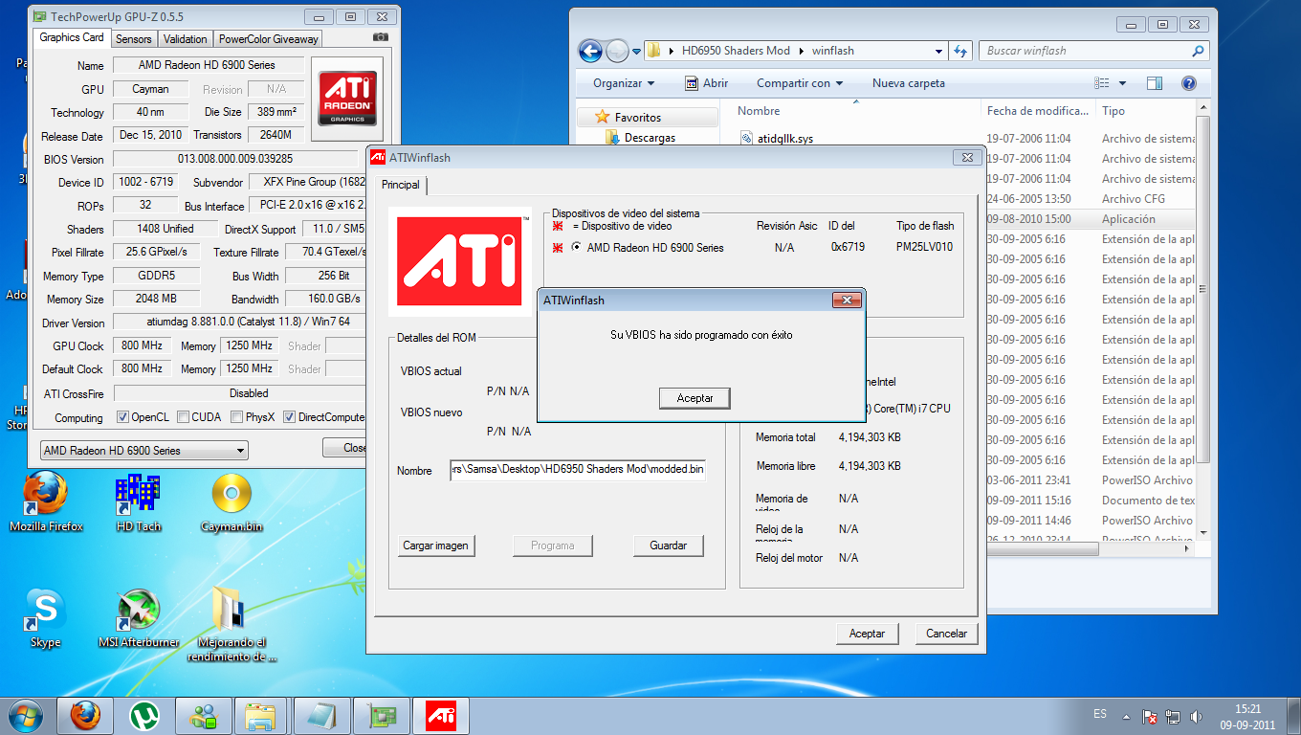The image size is (1301, 735).
Task: Open Windows Live Messenger from the taskbar
Action: click(x=204, y=715)
